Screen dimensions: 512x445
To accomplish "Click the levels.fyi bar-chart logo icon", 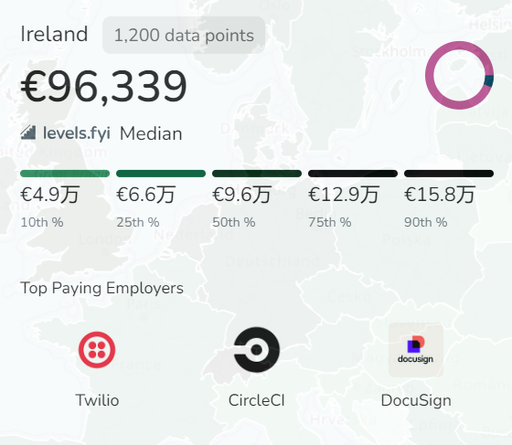I will tap(28, 132).
